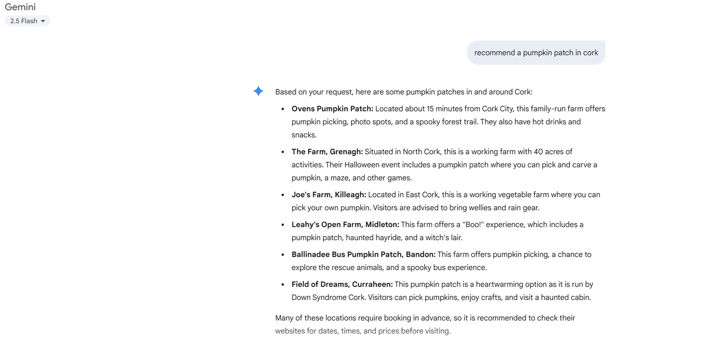Click the 'Field of Dreams, Curraheen:' heading
The height and width of the screenshot is (343, 705).
click(342, 284)
